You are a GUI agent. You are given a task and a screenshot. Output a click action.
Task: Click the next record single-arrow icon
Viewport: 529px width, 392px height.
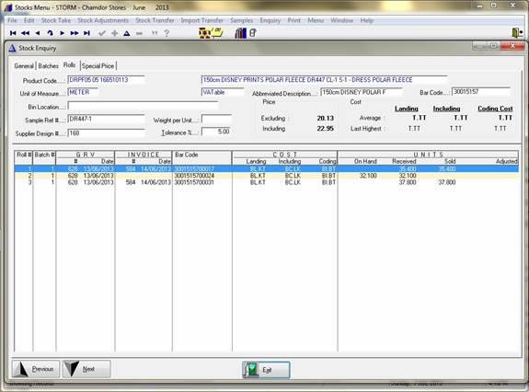(x=62, y=33)
